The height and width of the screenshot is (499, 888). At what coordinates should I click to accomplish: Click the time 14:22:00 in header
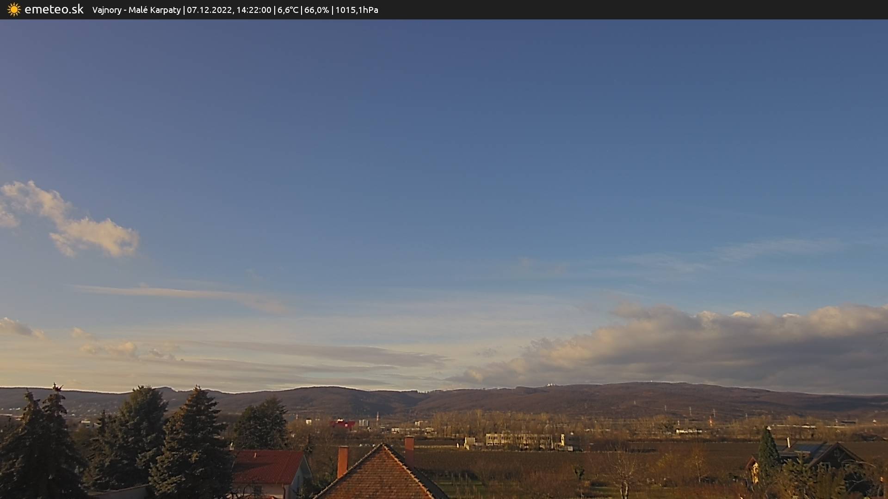coord(253,10)
